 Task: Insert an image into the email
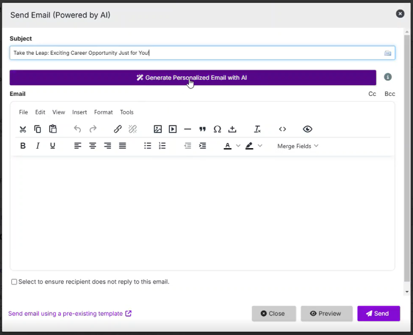(158, 129)
